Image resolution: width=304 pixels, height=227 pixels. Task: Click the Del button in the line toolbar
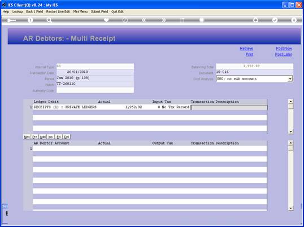click(67, 137)
